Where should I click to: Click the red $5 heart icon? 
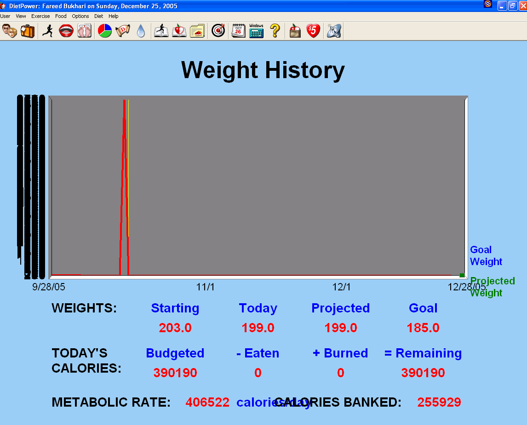pos(313,31)
